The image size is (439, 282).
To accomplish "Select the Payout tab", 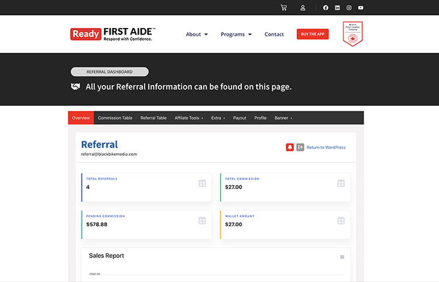I will [239, 118].
